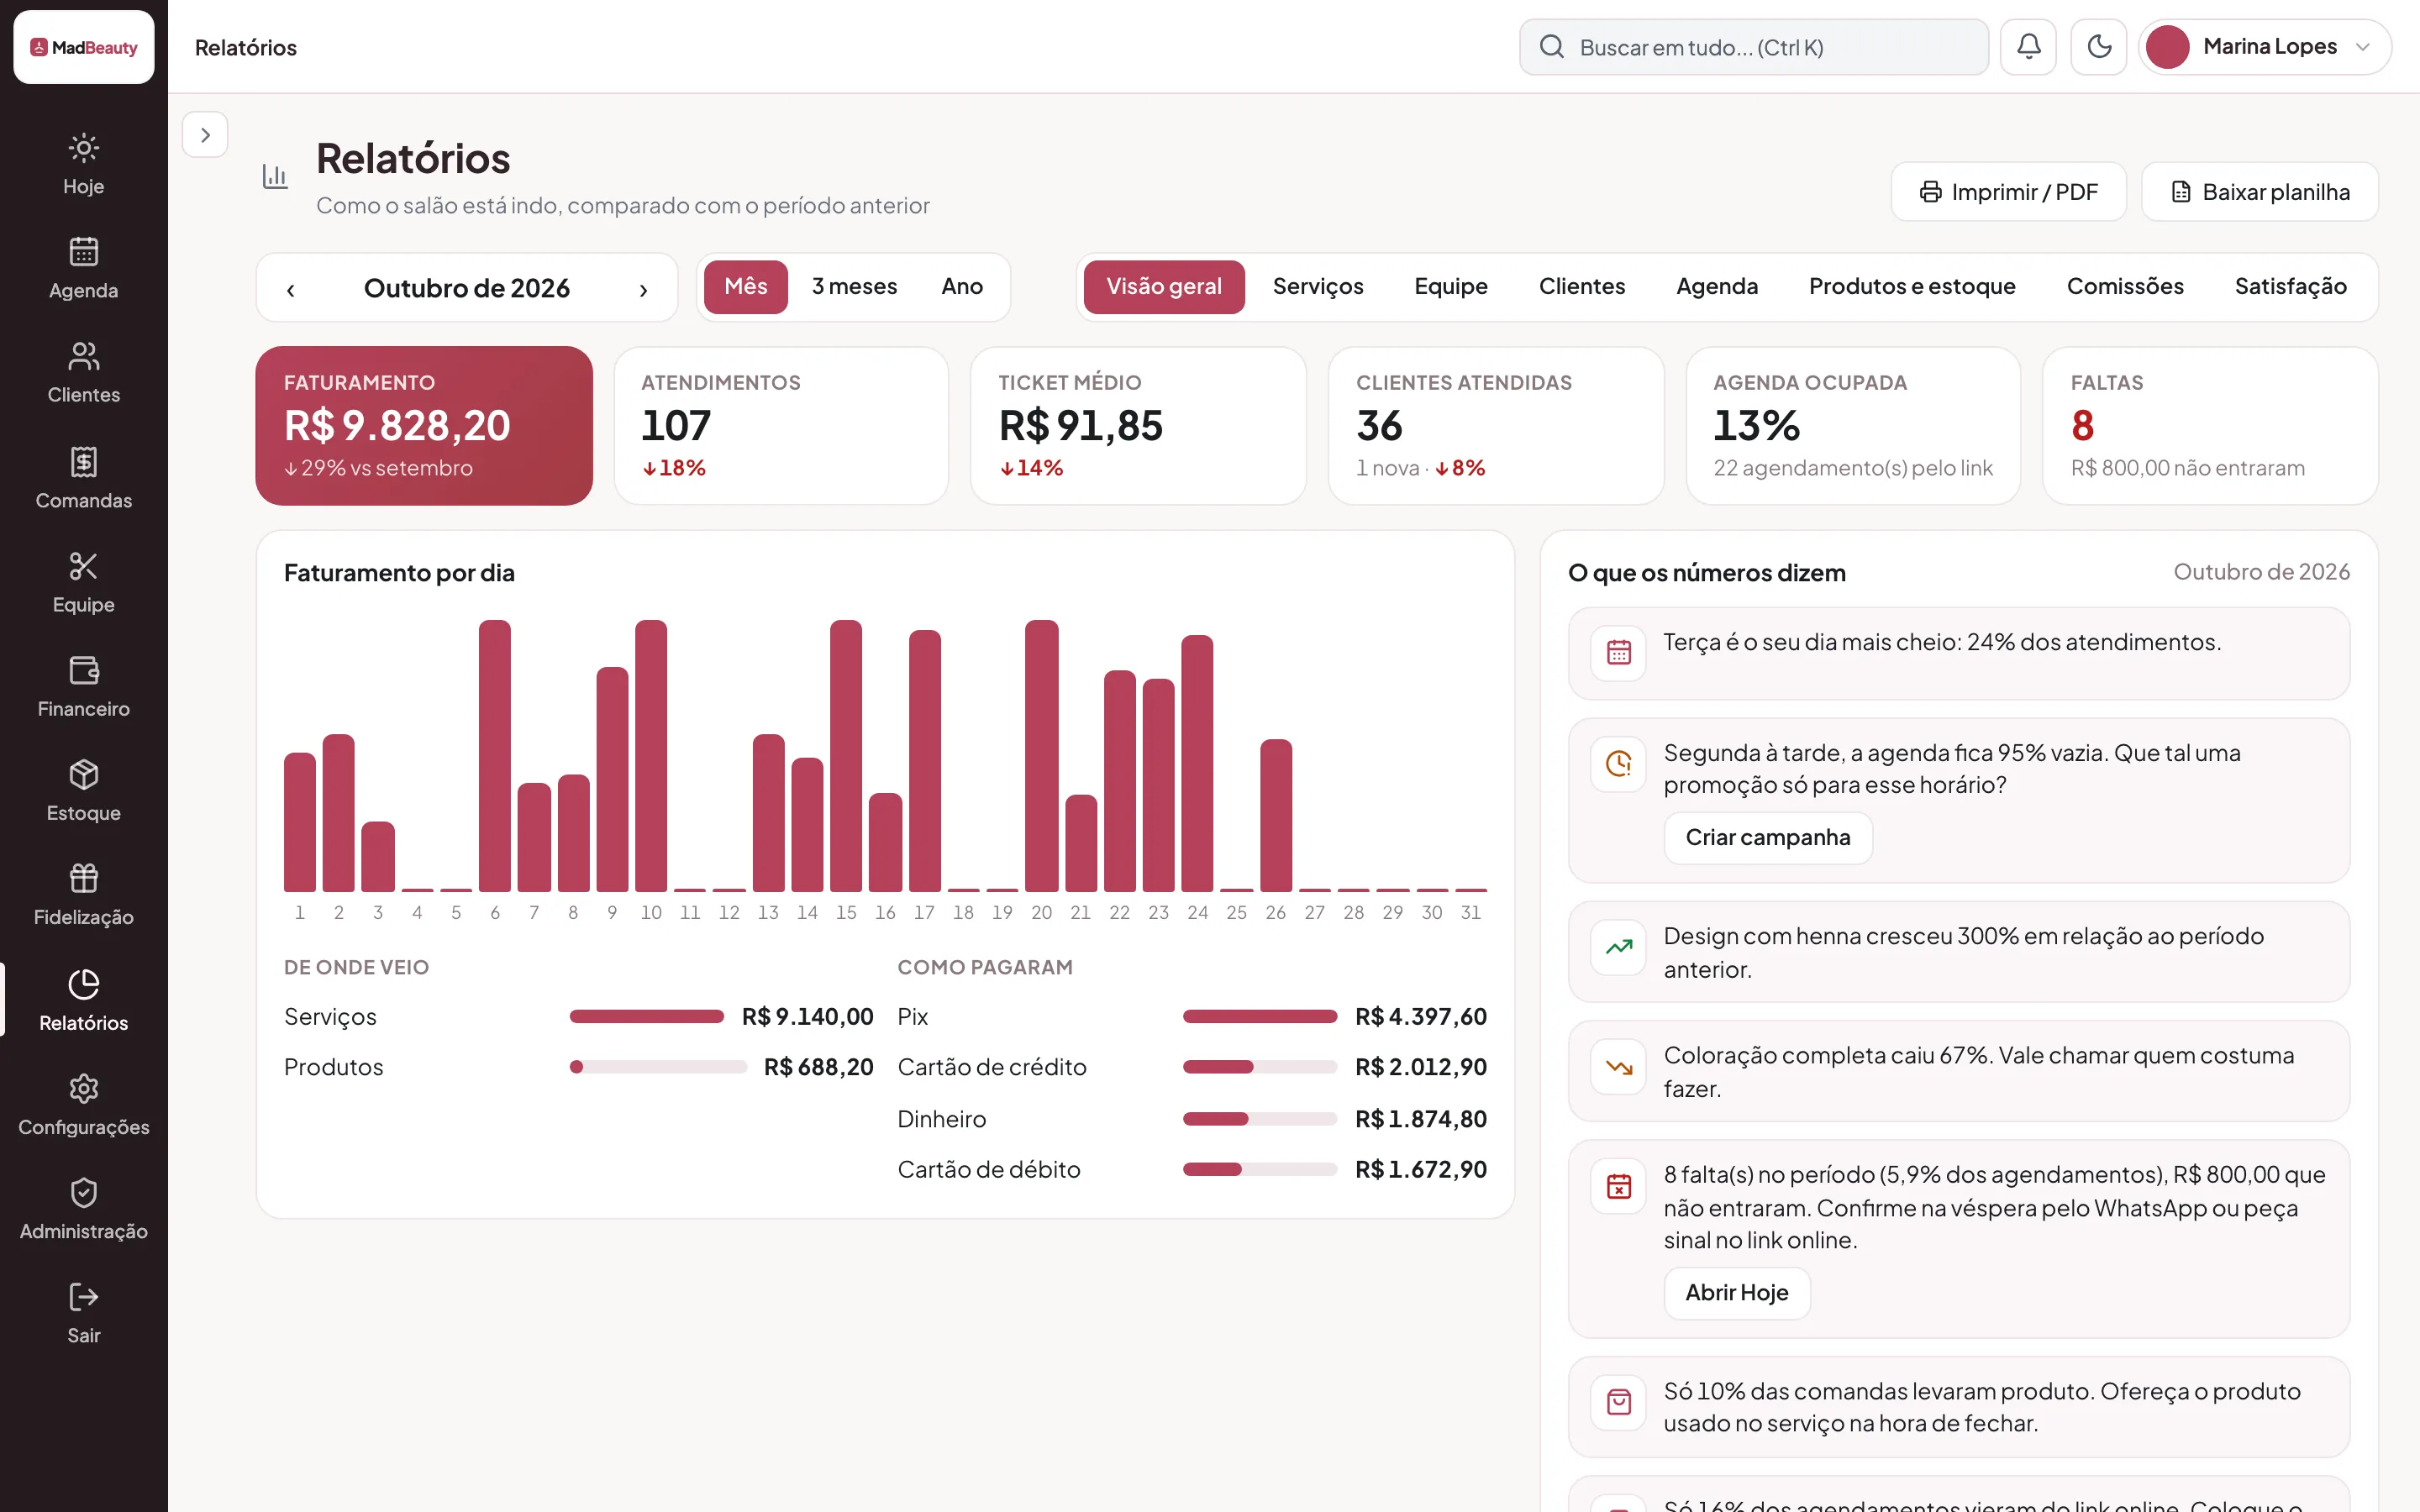The width and height of the screenshot is (2420, 1512).
Task: Click the search everything field
Action: [1754, 47]
